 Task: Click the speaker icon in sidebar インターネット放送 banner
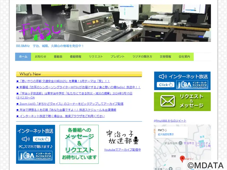point(163,76)
